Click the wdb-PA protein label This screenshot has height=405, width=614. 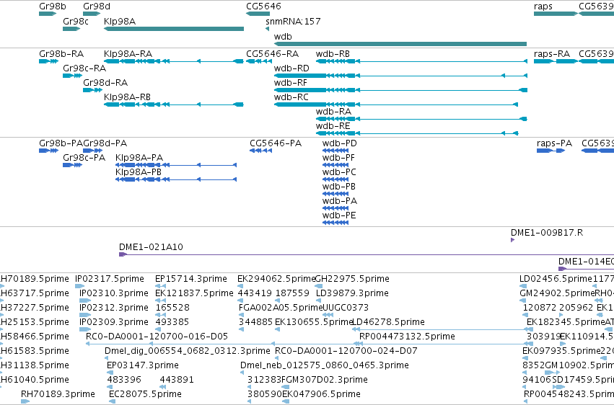340,201
